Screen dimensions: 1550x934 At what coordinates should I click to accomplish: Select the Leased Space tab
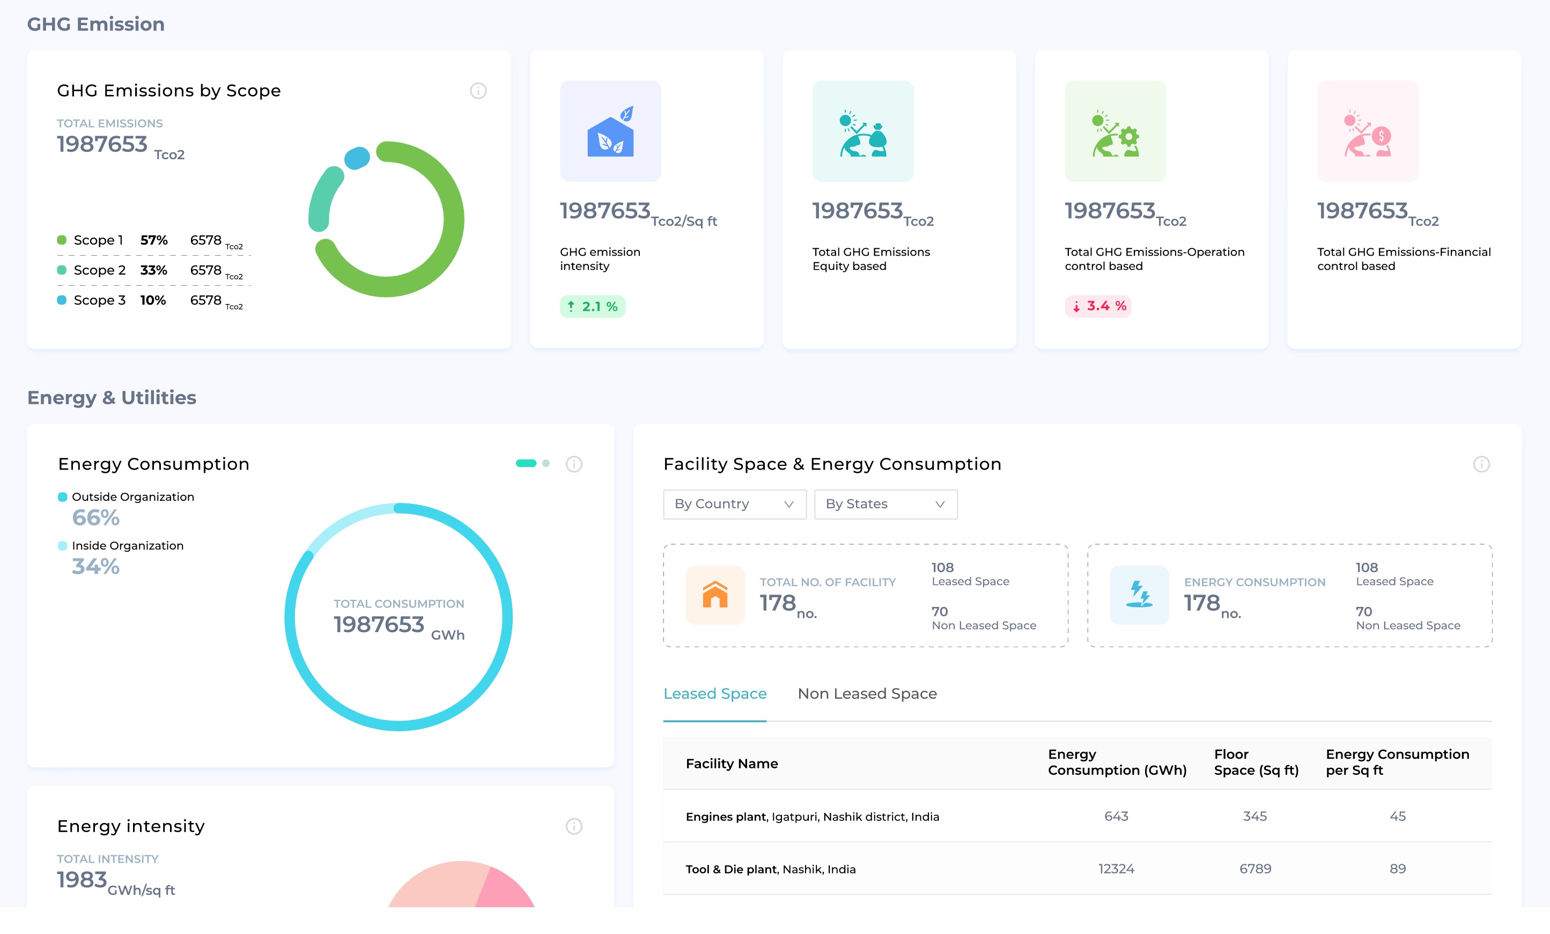pos(714,693)
